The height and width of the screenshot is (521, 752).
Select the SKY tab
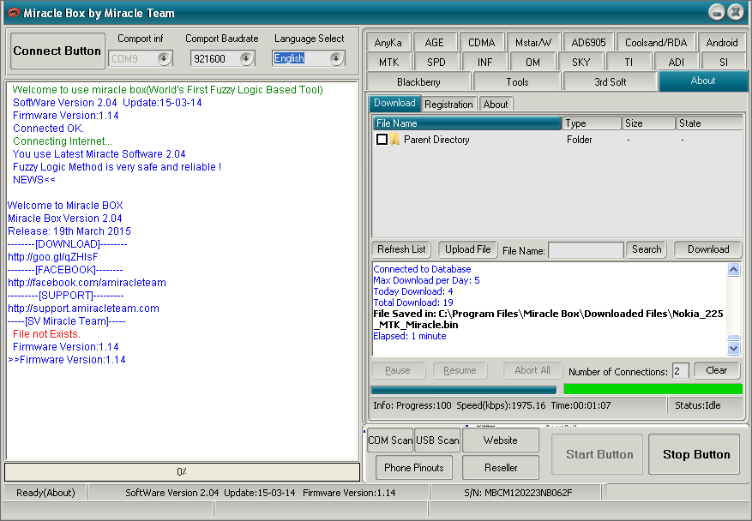click(x=581, y=63)
